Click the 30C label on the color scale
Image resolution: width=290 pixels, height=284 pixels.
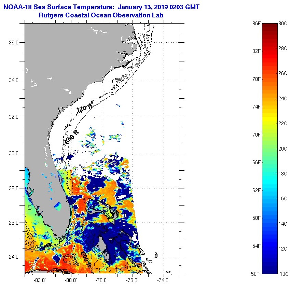tap(283, 23)
